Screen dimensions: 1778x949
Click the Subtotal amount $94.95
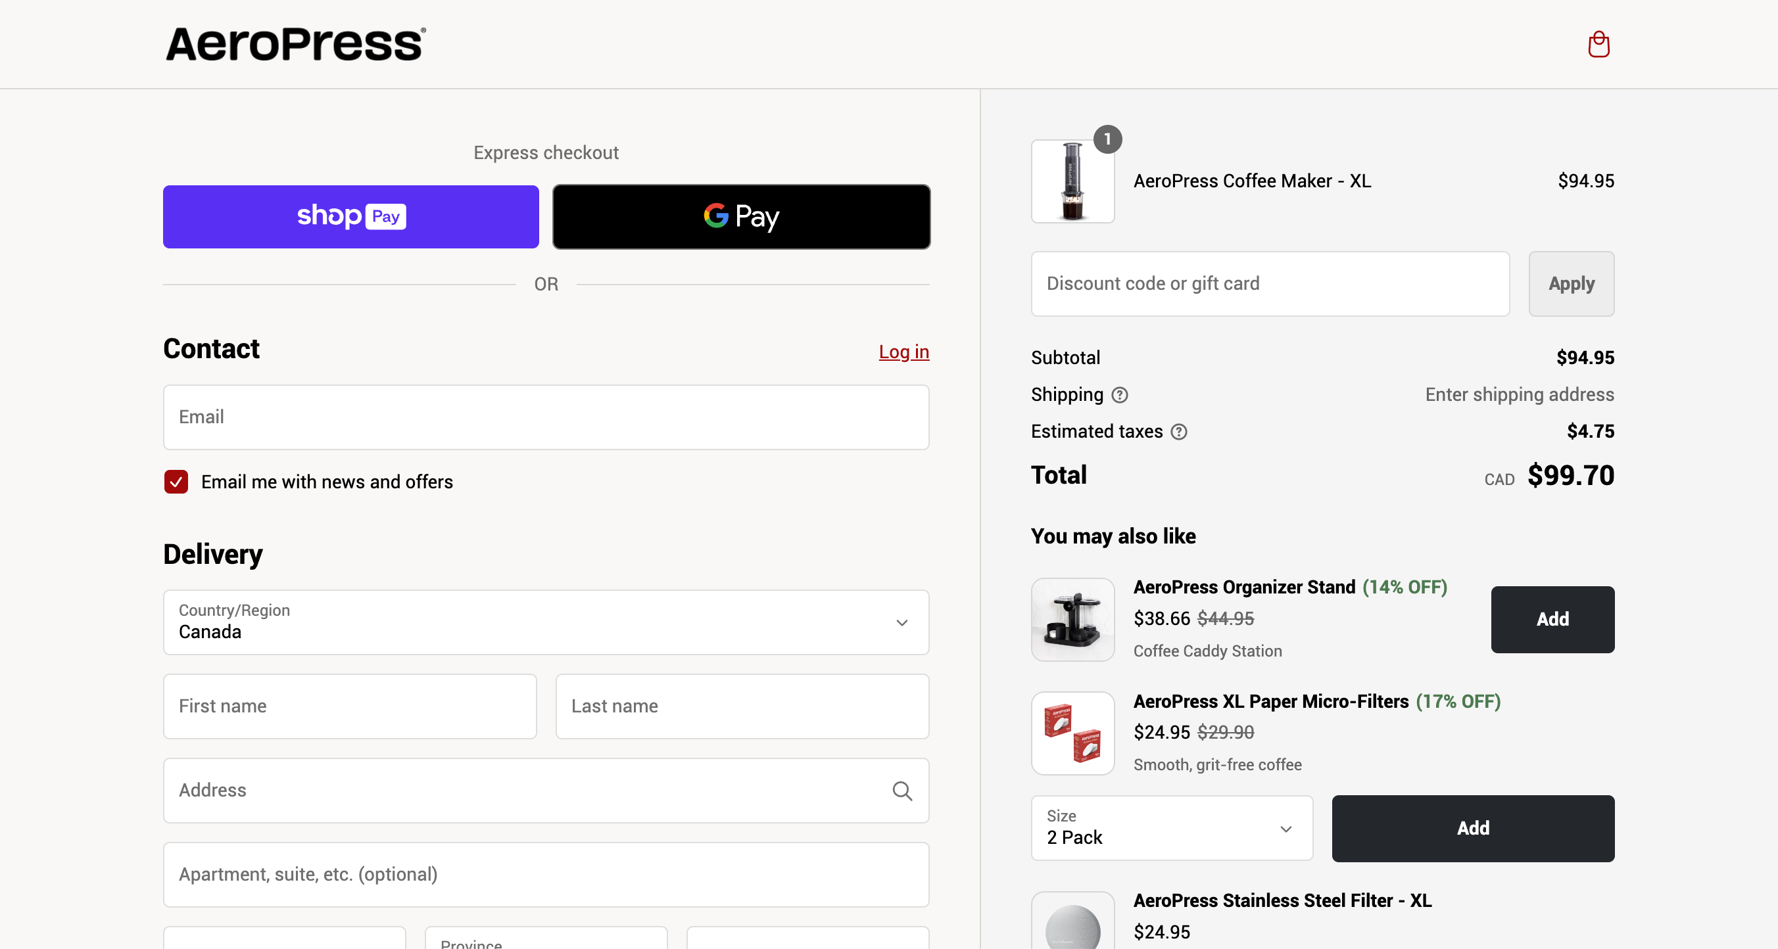(1585, 358)
